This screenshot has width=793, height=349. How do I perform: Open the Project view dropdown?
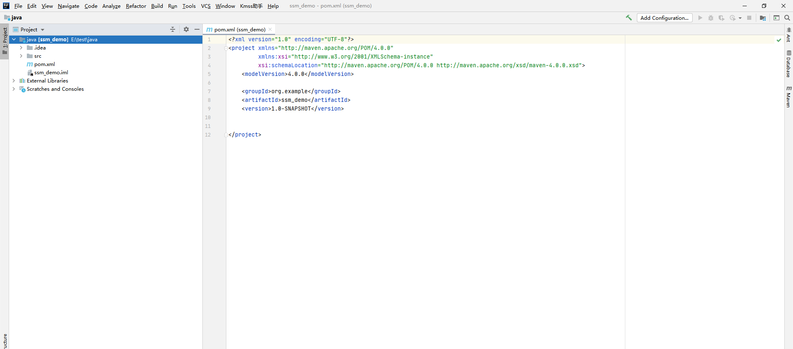coord(43,30)
